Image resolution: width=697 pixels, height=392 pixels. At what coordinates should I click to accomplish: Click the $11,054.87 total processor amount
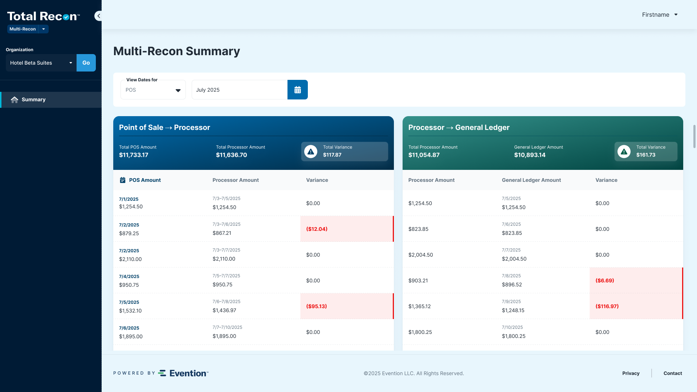point(424,155)
